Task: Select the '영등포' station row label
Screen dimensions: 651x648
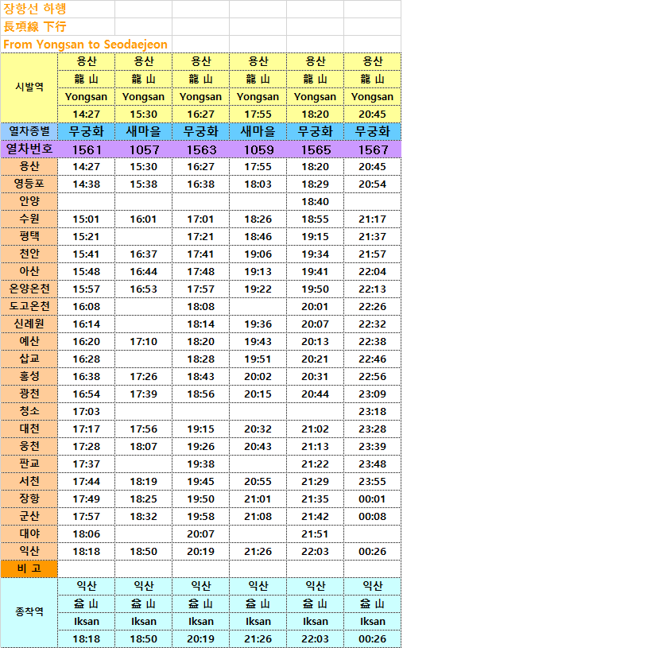Action: [29, 184]
